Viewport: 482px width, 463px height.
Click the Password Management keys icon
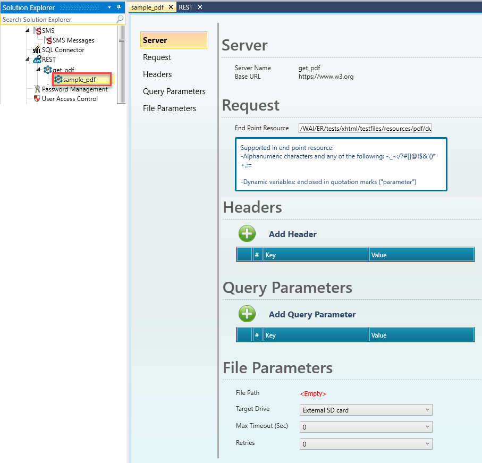(x=37, y=89)
